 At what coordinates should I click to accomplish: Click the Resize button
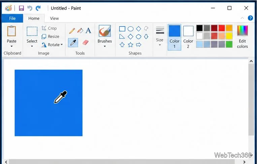click(50, 36)
